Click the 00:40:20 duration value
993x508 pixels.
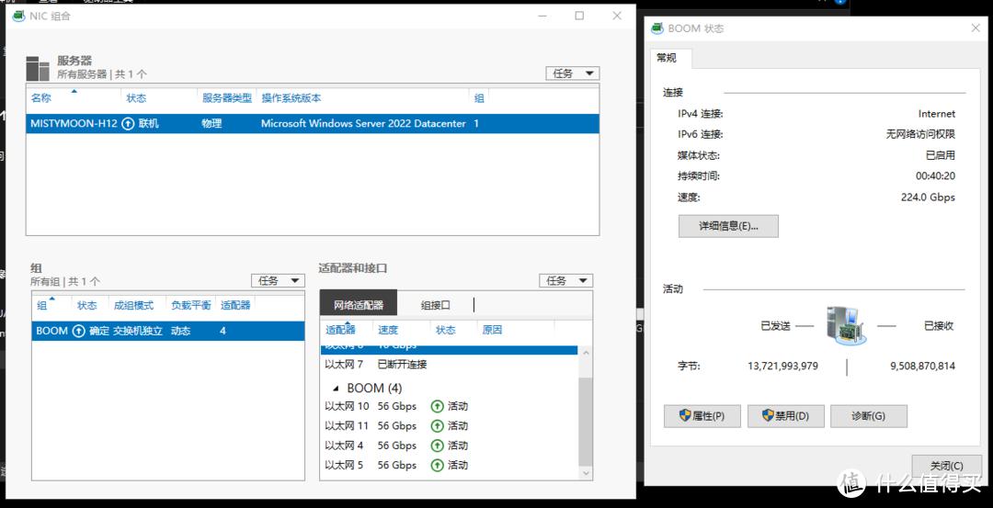coord(935,175)
